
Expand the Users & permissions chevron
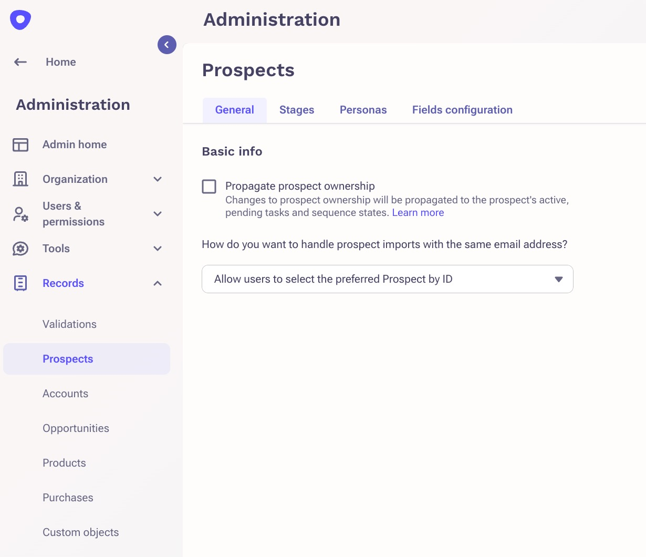pos(158,214)
